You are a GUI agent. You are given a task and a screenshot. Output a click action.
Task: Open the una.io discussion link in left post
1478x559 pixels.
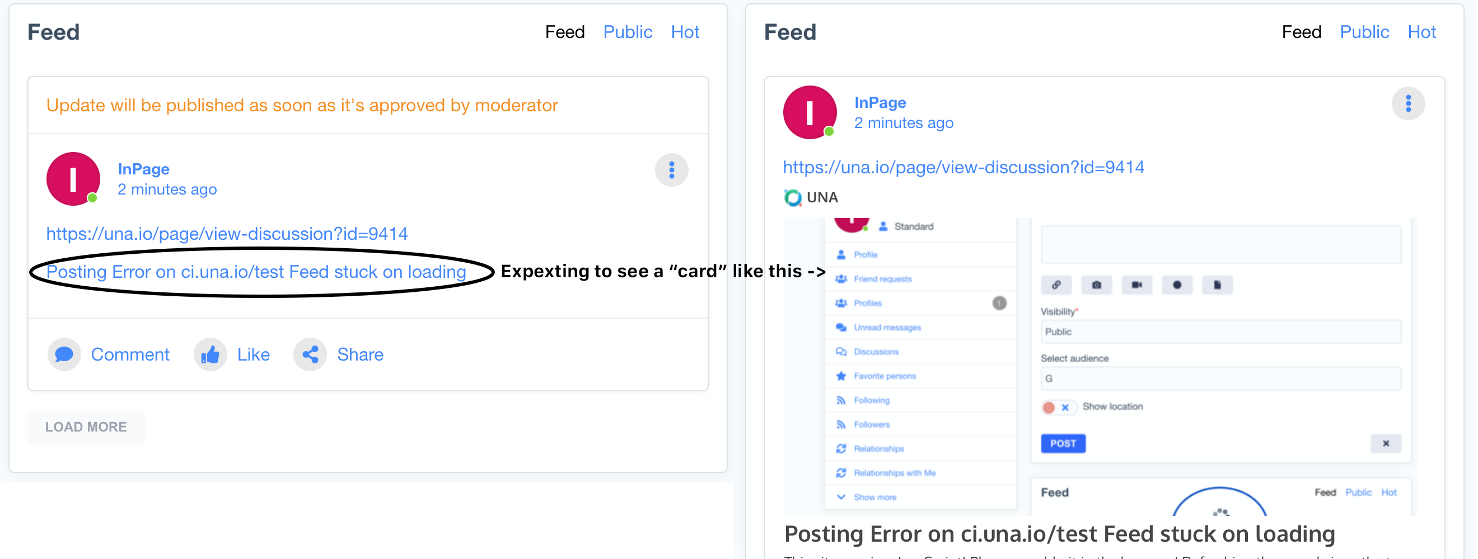pyautogui.click(x=227, y=234)
